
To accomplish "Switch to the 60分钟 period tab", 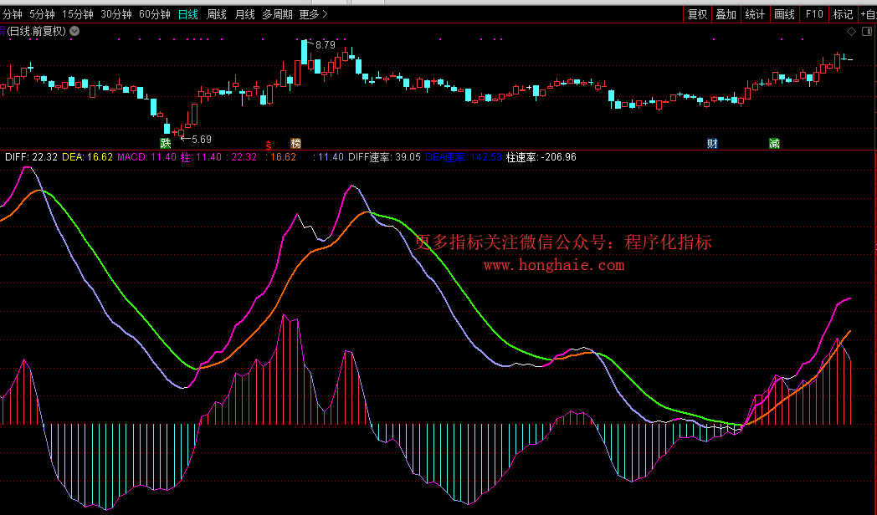I will [154, 14].
